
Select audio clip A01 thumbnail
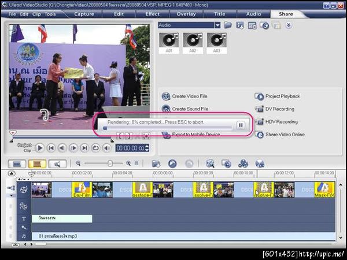tap(169, 43)
